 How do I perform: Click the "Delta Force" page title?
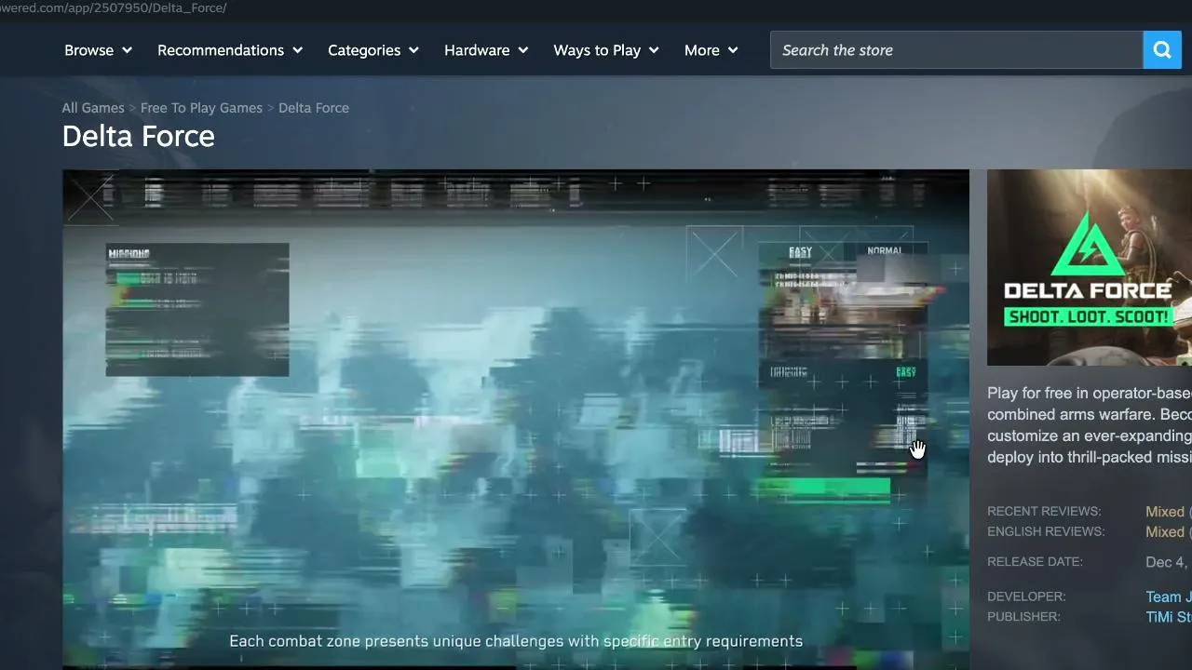[139, 137]
